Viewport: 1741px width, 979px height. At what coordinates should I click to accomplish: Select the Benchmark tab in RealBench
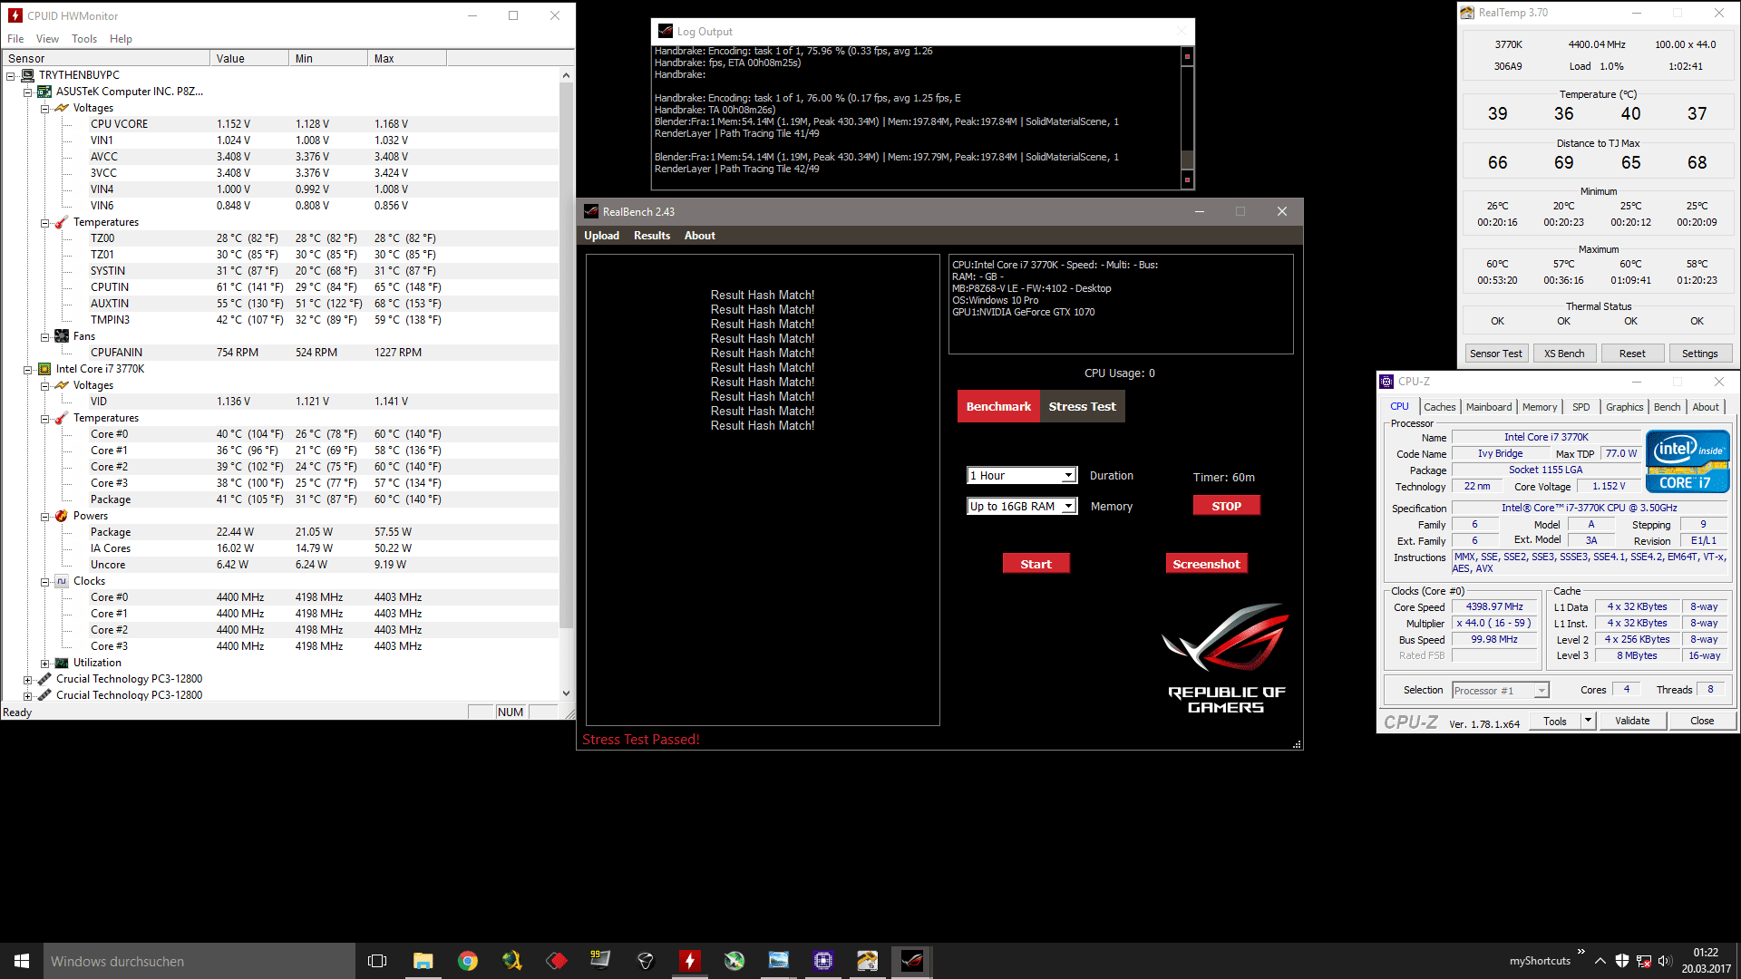tap(998, 406)
